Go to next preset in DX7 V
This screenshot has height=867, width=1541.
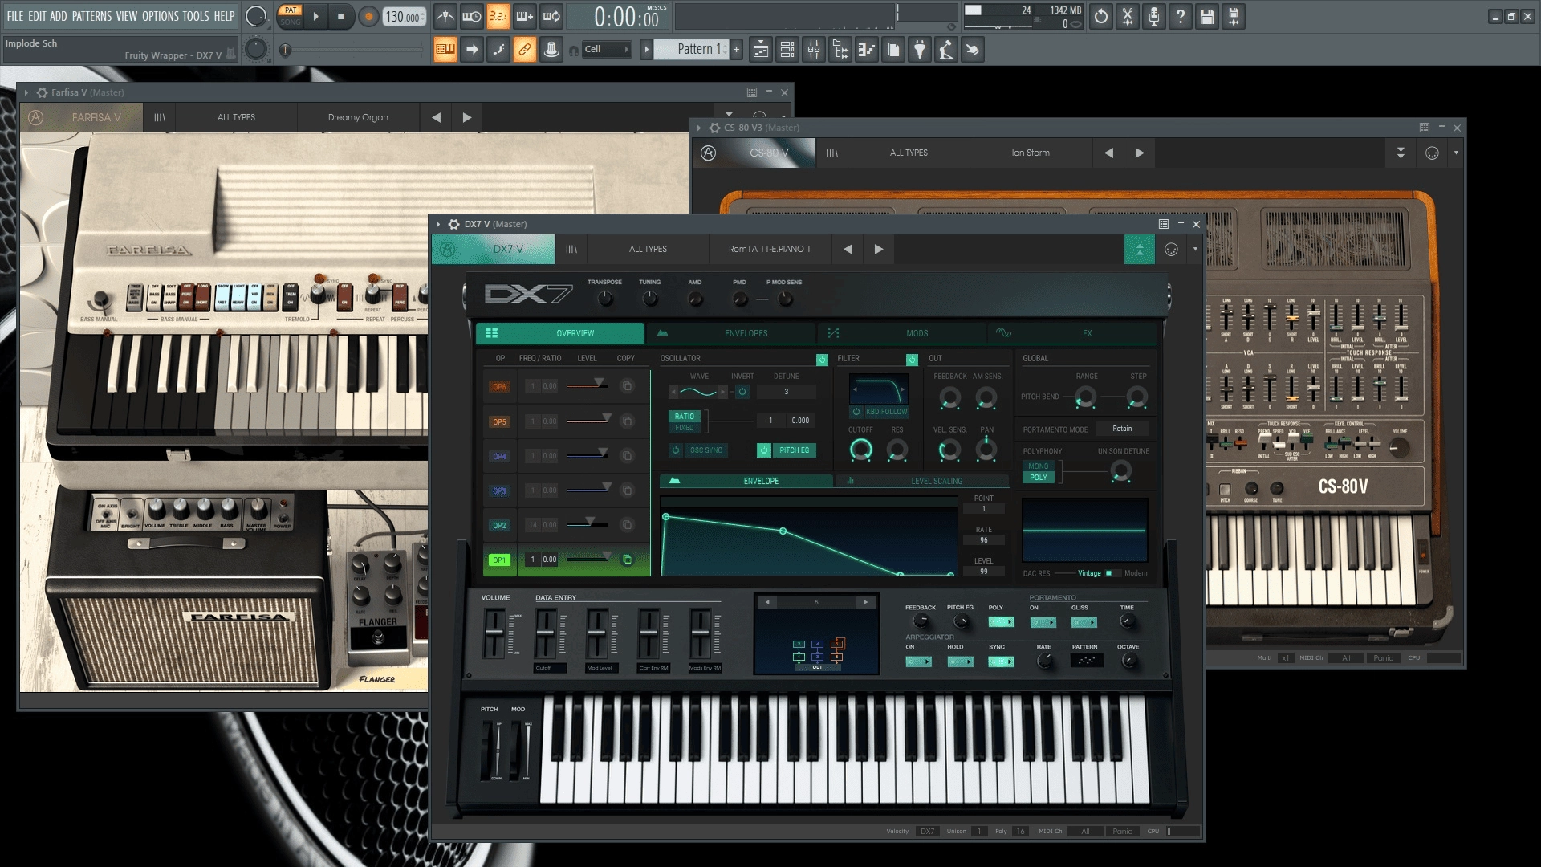(x=878, y=249)
